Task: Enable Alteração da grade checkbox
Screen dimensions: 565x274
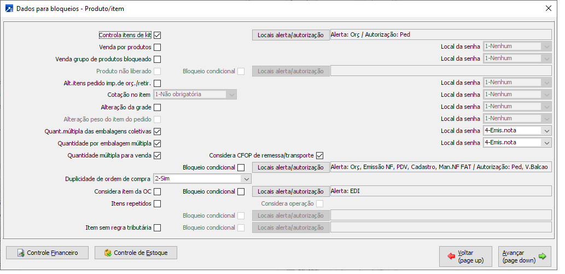Action: click(157, 107)
